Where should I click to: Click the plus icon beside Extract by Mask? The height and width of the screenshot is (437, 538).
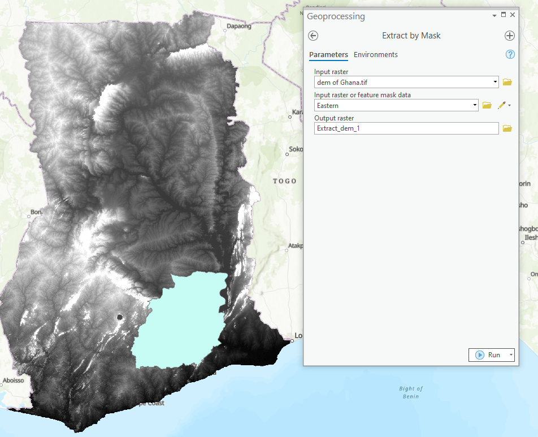(x=509, y=36)
